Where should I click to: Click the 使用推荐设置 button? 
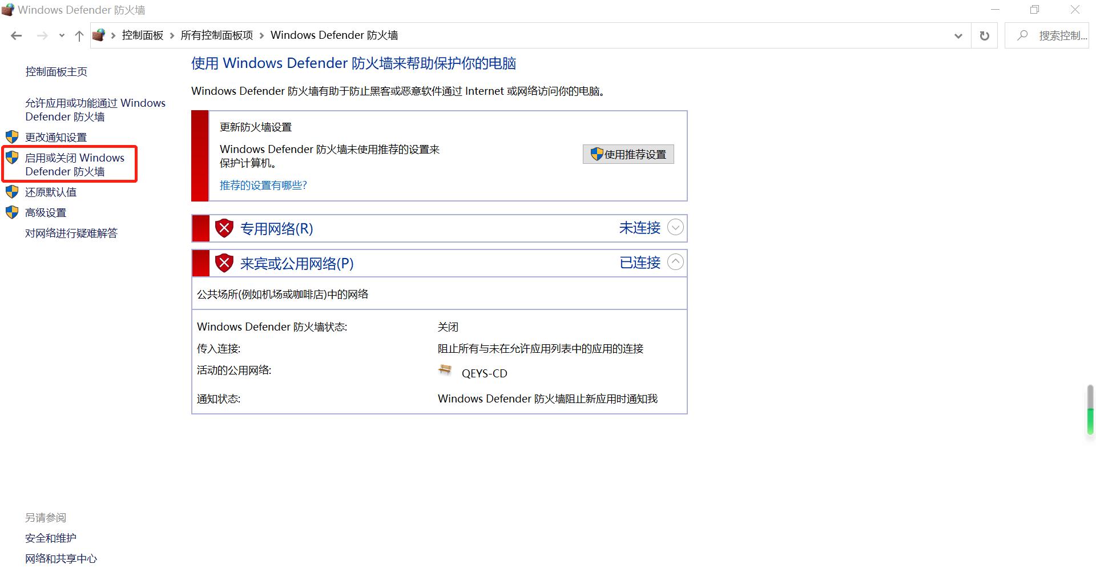coord(628,154)
